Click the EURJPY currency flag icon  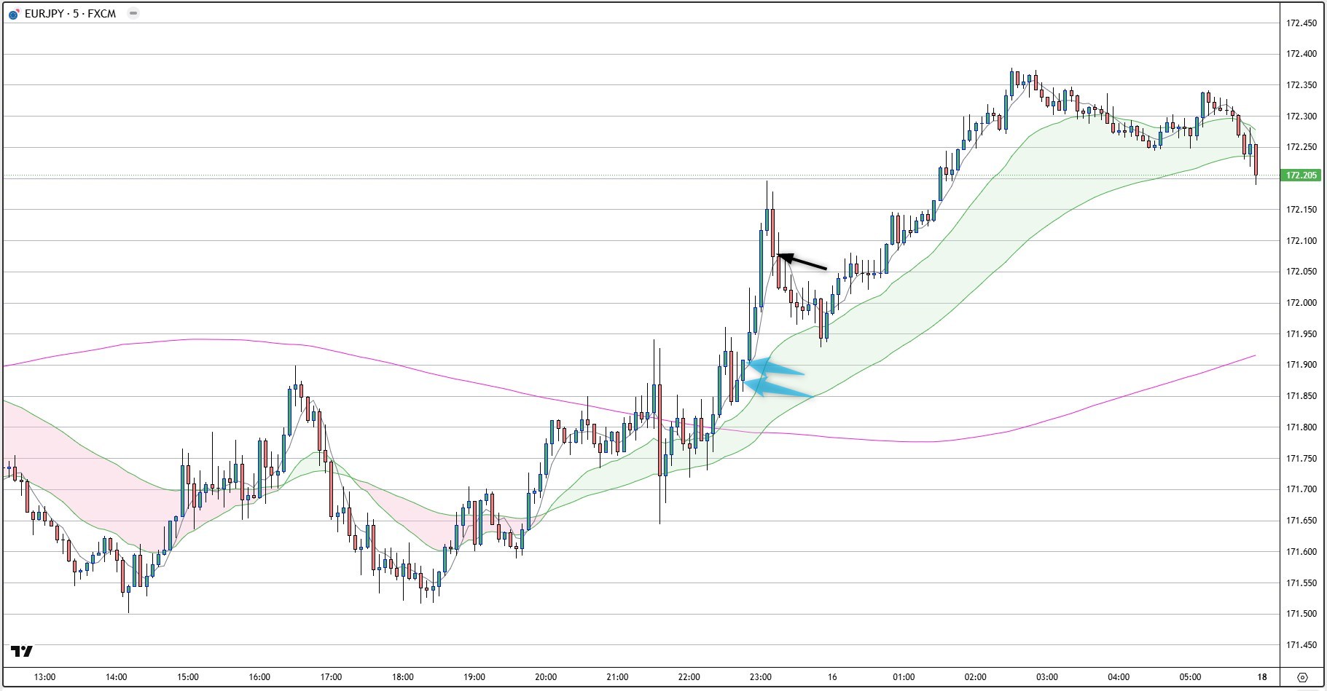coord(13,14)
